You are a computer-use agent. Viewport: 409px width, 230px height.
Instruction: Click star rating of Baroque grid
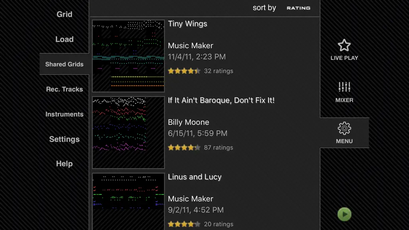[x=184, y=148]
